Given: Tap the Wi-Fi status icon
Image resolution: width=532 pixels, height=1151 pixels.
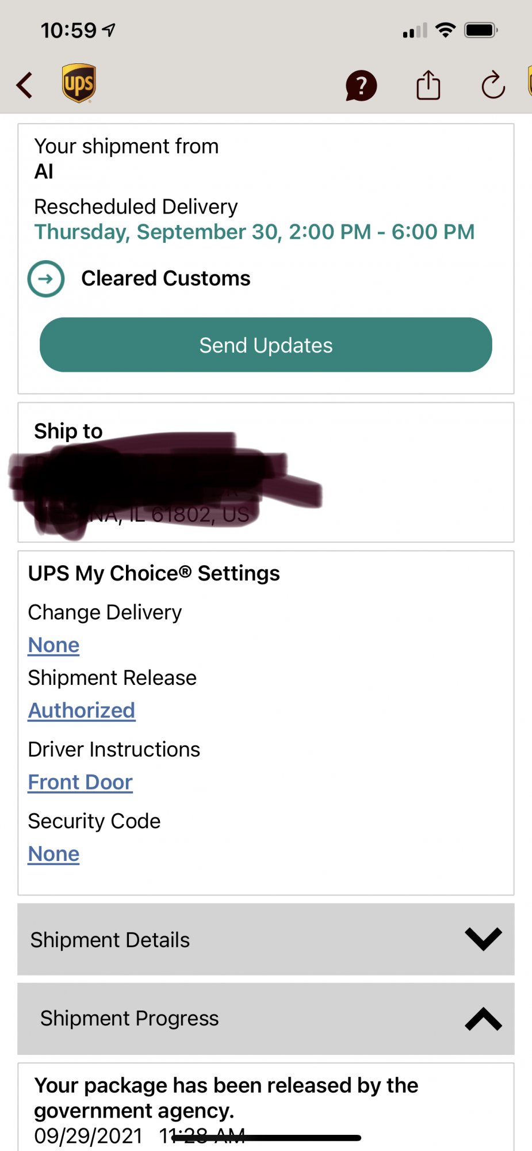Looking at the screenshot, I should [446, 30].
